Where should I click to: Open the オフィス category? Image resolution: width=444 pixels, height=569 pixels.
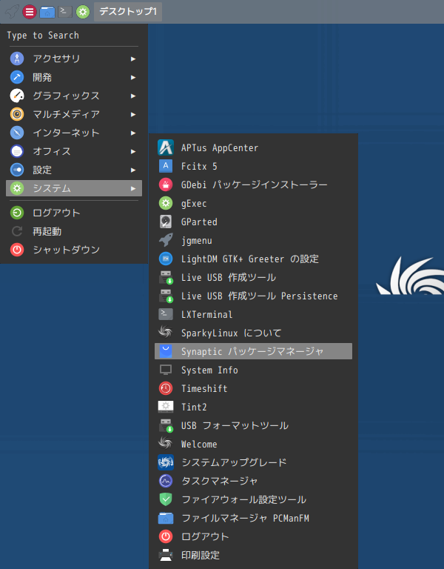74,151
